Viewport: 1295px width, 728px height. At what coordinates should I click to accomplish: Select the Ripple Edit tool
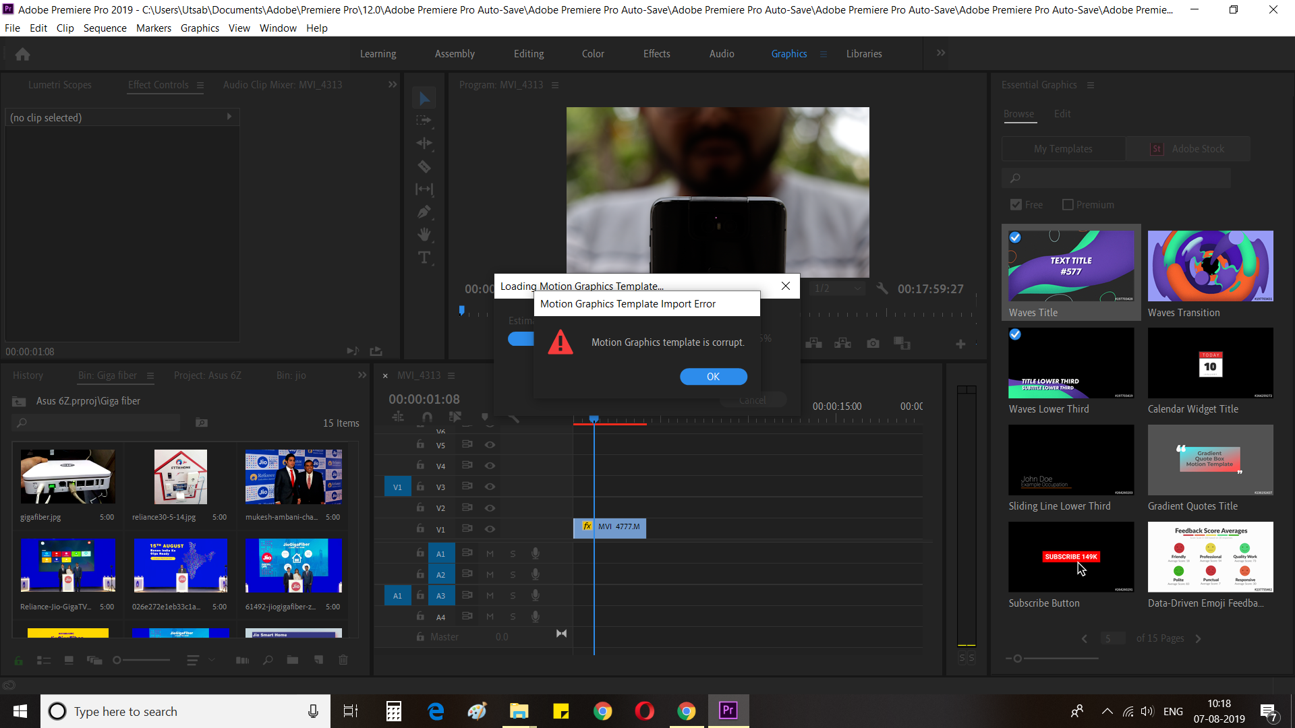(424, 143)
